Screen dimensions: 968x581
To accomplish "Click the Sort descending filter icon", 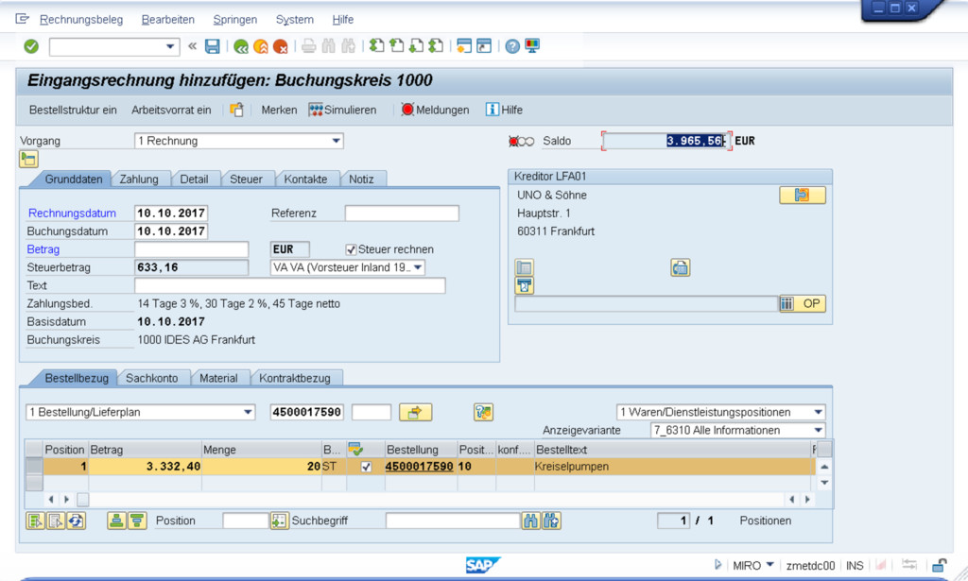I will [x=137, y=521].
